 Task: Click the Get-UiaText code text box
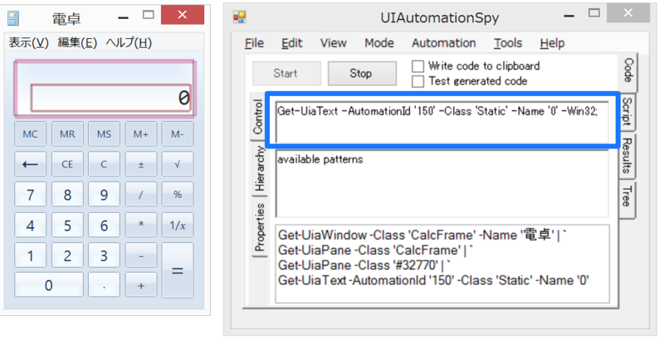coord(442,122)
